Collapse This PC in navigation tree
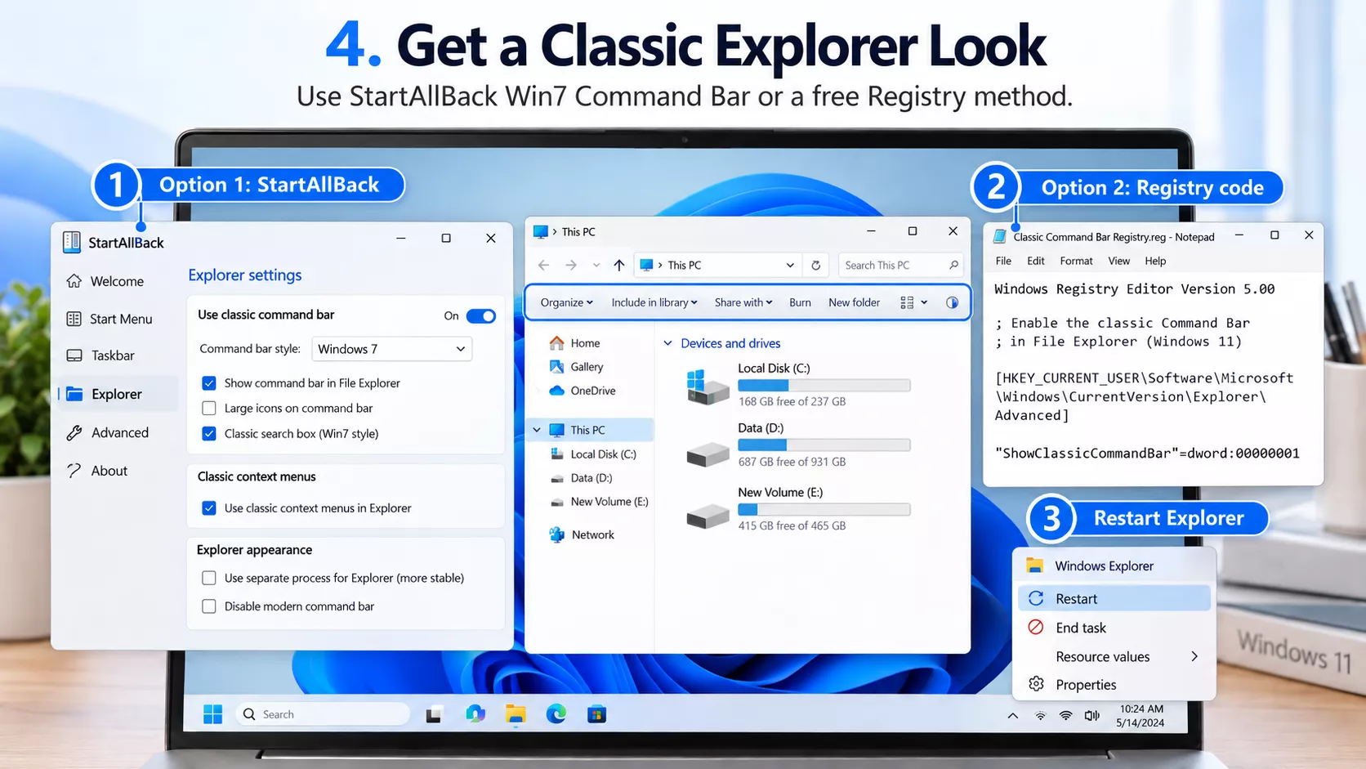Image resolution: width=1366 pixels, height=769 pixels. [537, 430]
